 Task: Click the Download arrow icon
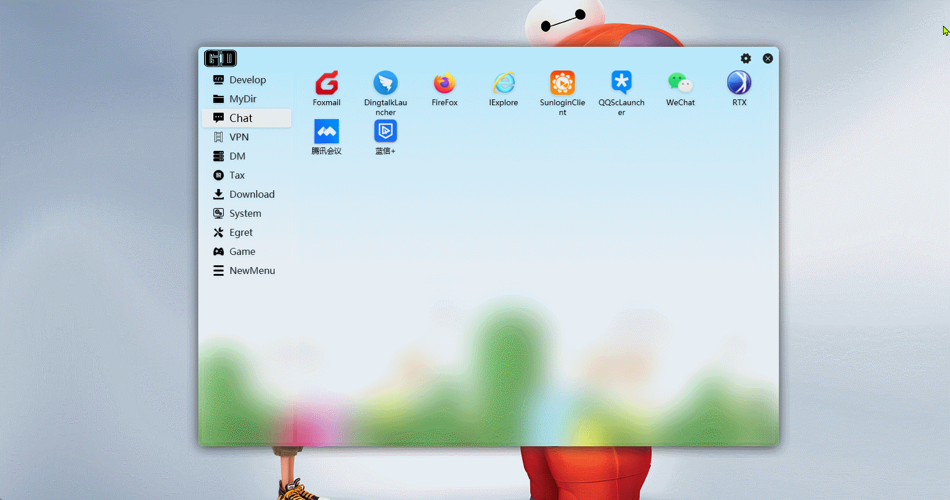[219, 194]
